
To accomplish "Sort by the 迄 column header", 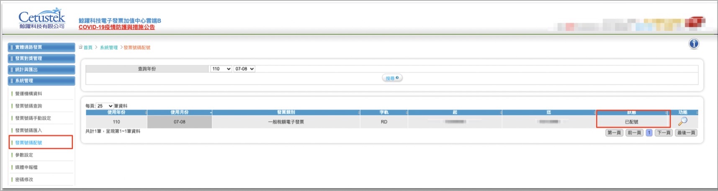I will pyautogui.click(x=548, y=112).
